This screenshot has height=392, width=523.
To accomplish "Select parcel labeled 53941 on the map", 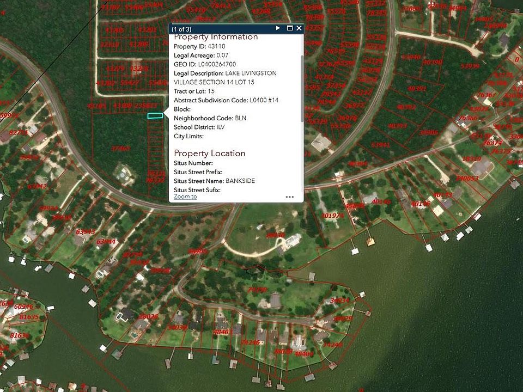I will 381,145.
